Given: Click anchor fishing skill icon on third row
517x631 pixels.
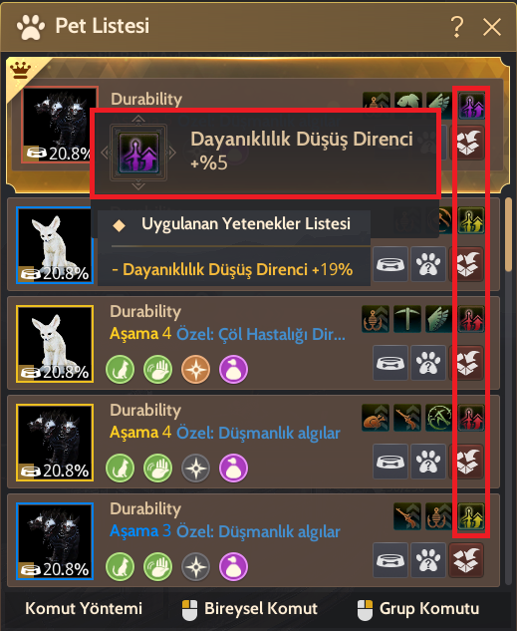Looking at the screenshot, I should click(376, 319).
